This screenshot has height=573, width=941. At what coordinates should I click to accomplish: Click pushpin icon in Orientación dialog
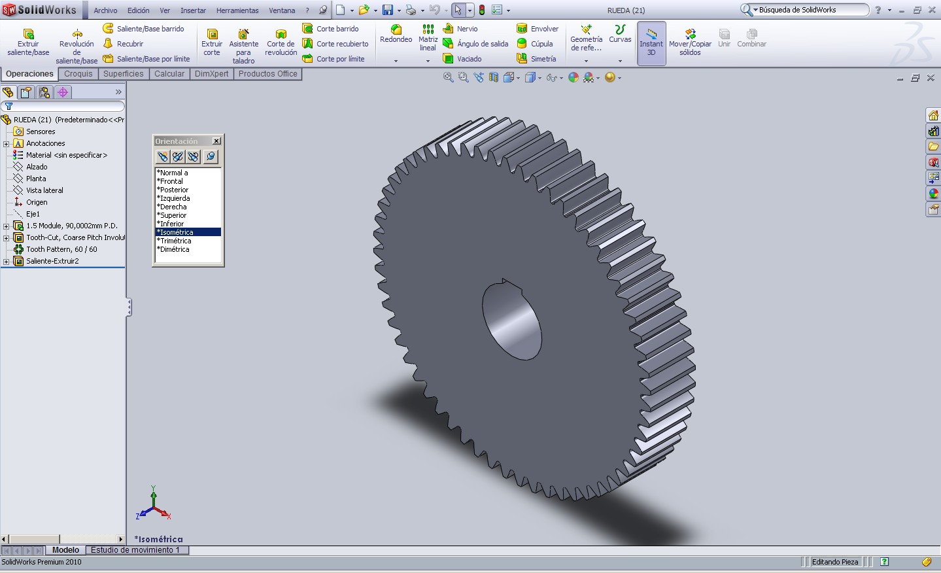[x=210, y=156]
